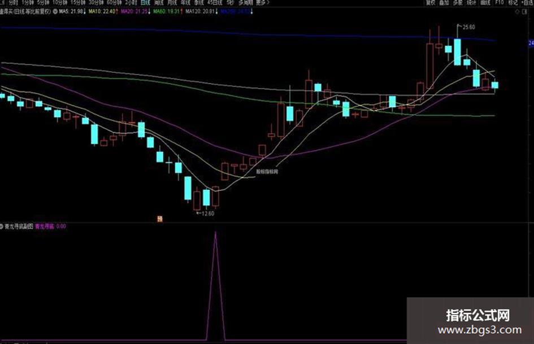Click the 25.60 high price label
534x344 pixels.
[468, 27]
